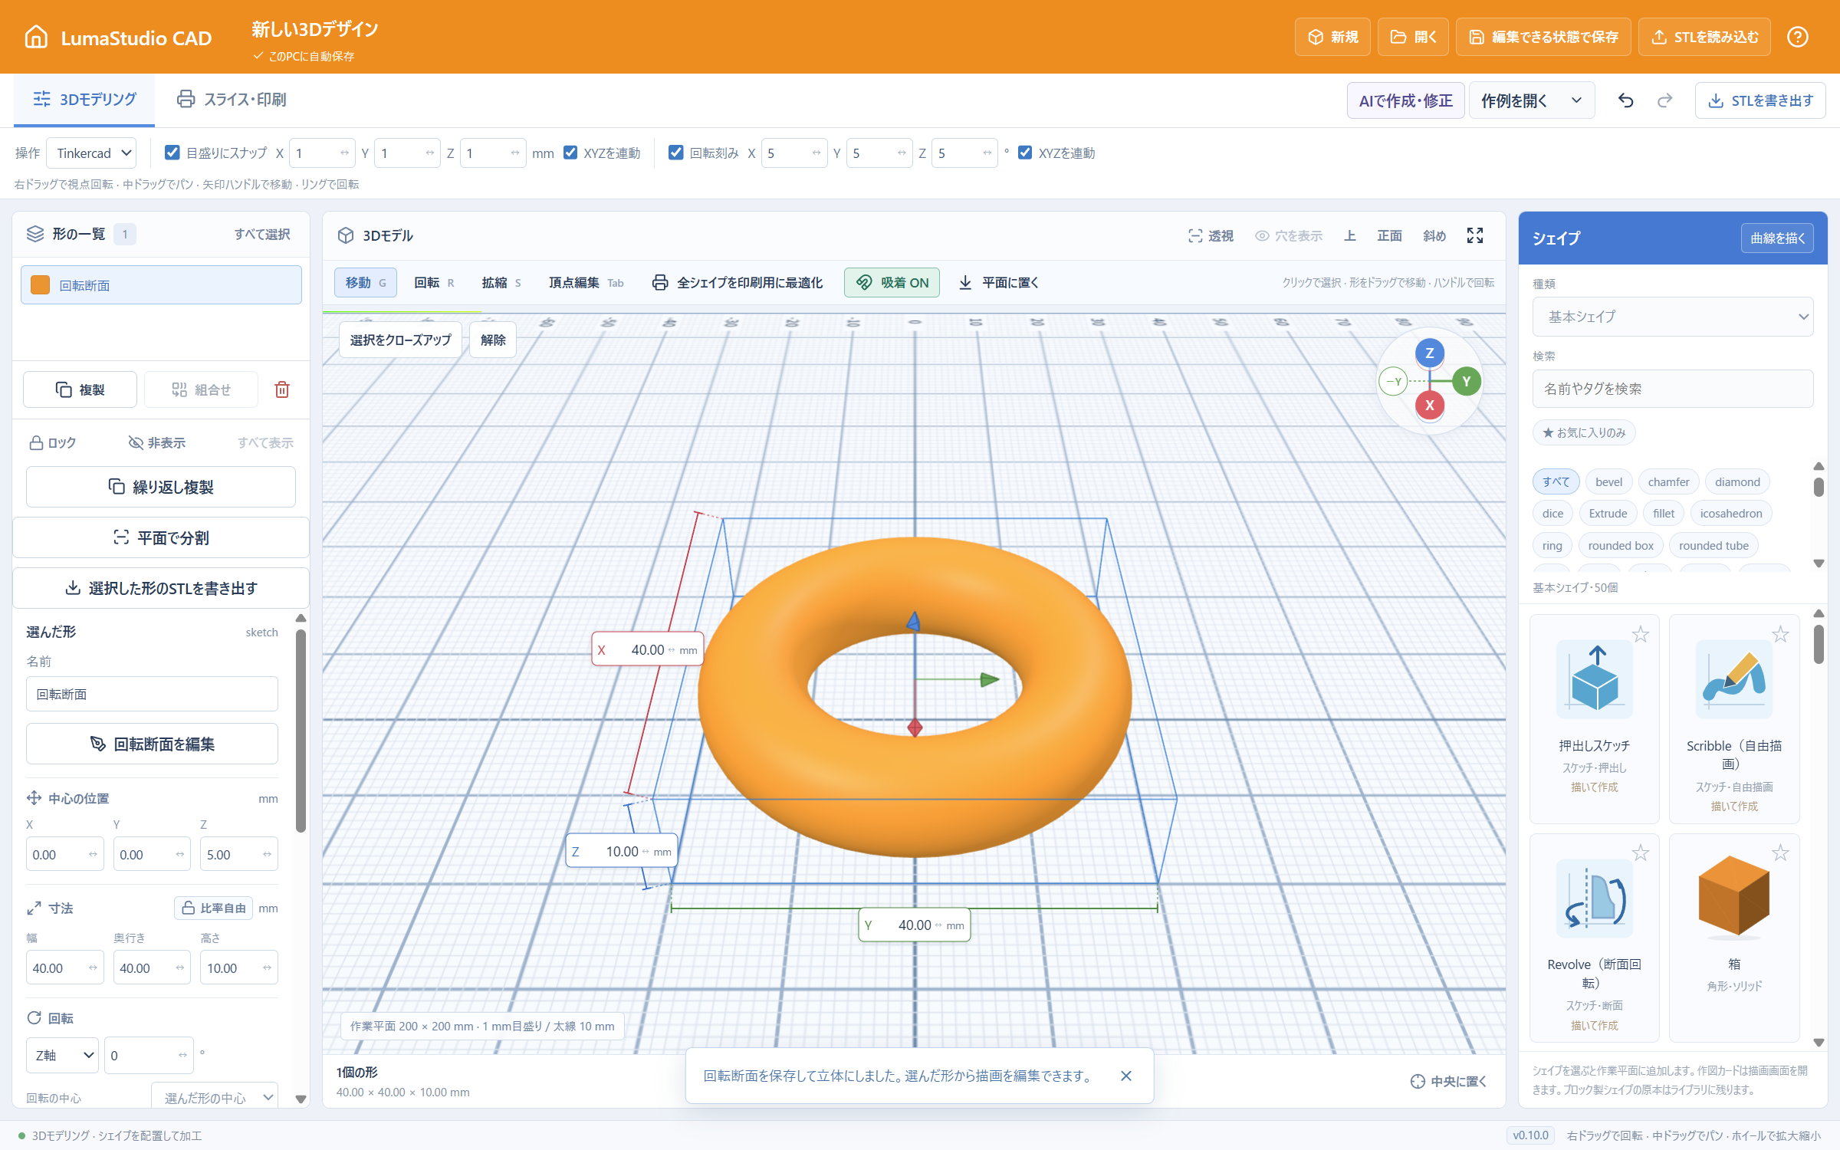Click the redo arrow icon
1840x1150 pixels.
1665,100
